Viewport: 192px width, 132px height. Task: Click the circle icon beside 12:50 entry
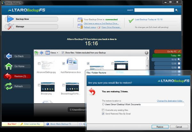[x=179, y=68]
